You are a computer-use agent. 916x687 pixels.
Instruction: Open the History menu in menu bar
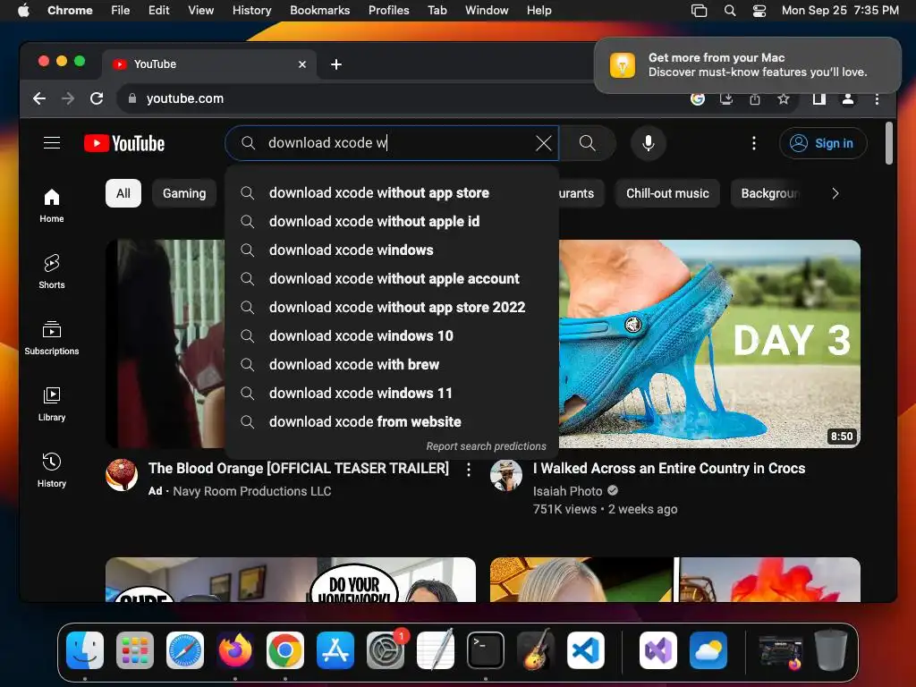click(251, 10)
